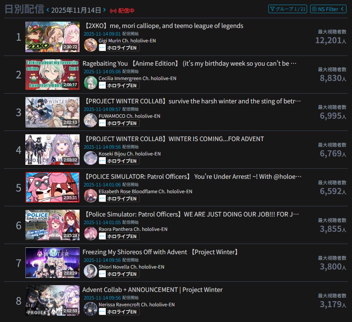Click the 6,769人 peak viewer count

[333, 153]
